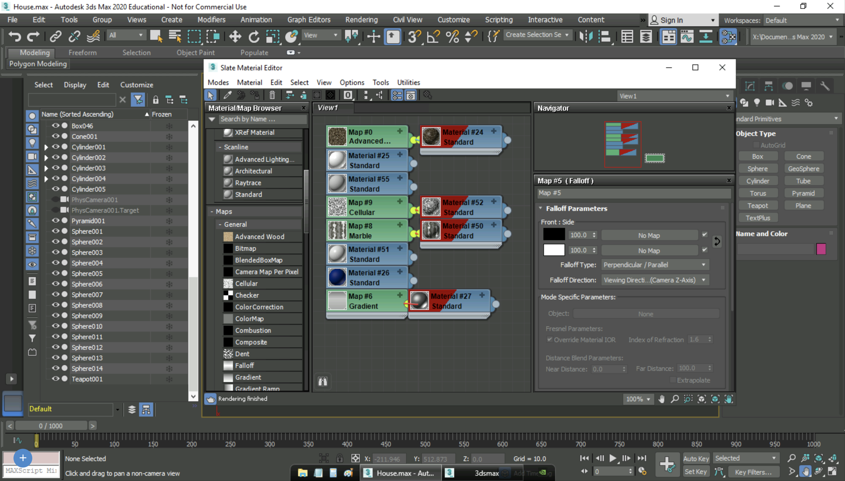Swap Front and Side colors arrow

coord(716,241)
